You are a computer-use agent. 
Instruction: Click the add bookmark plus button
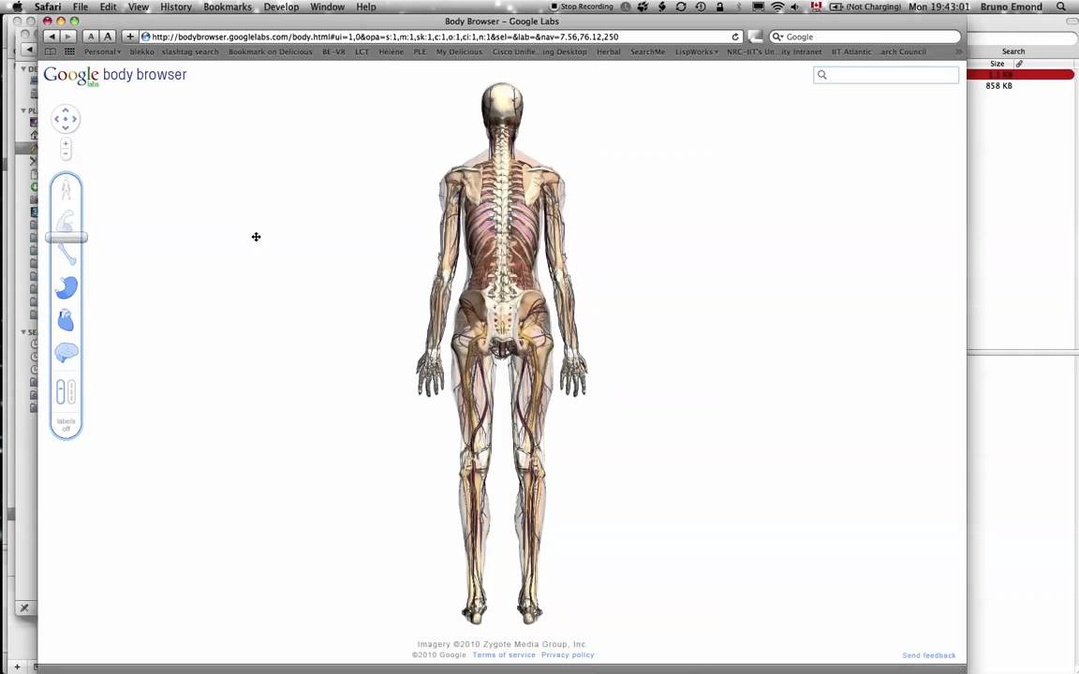(130, 37)
